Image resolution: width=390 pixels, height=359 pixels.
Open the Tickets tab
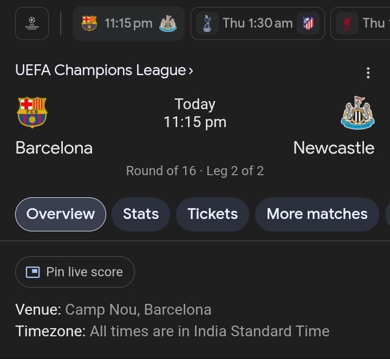click(x=213, y=214)
